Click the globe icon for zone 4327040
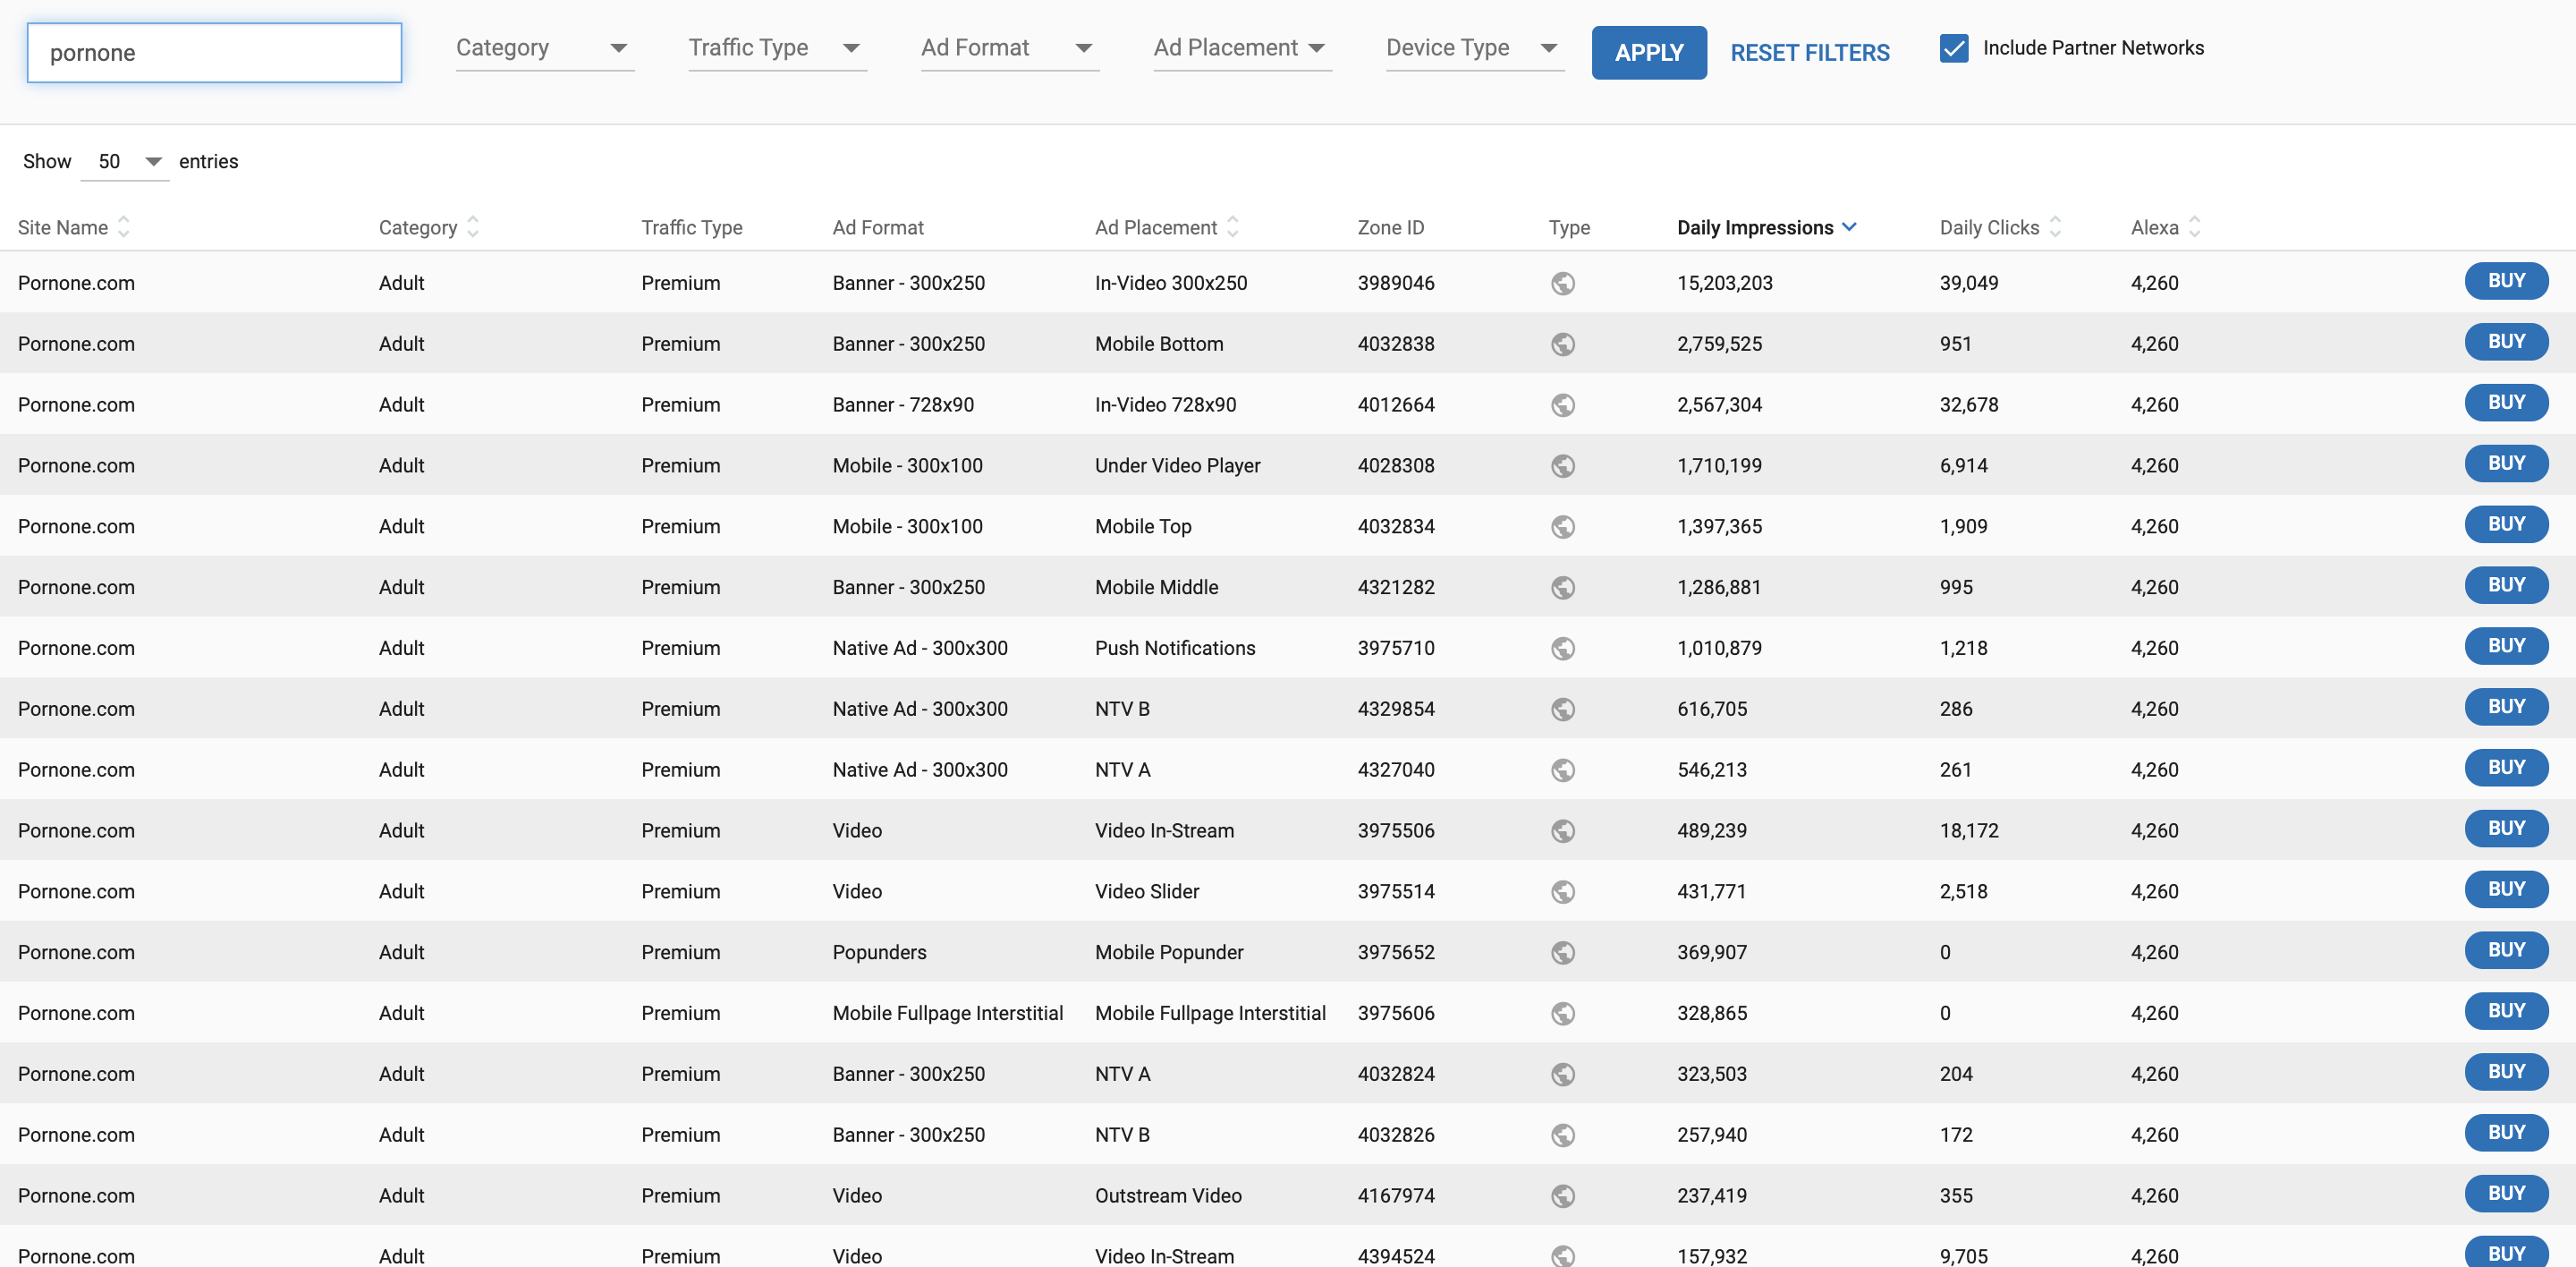The width and height of the screenshot is (2576, 1267). point(1563,770)
